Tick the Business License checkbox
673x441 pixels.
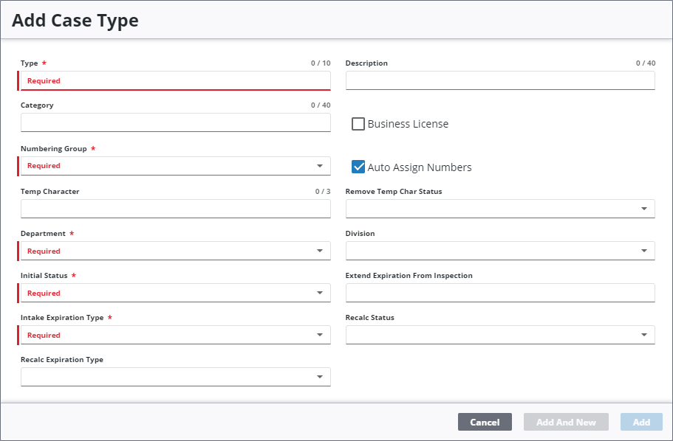pyautogui.click(x=358, y=124)
